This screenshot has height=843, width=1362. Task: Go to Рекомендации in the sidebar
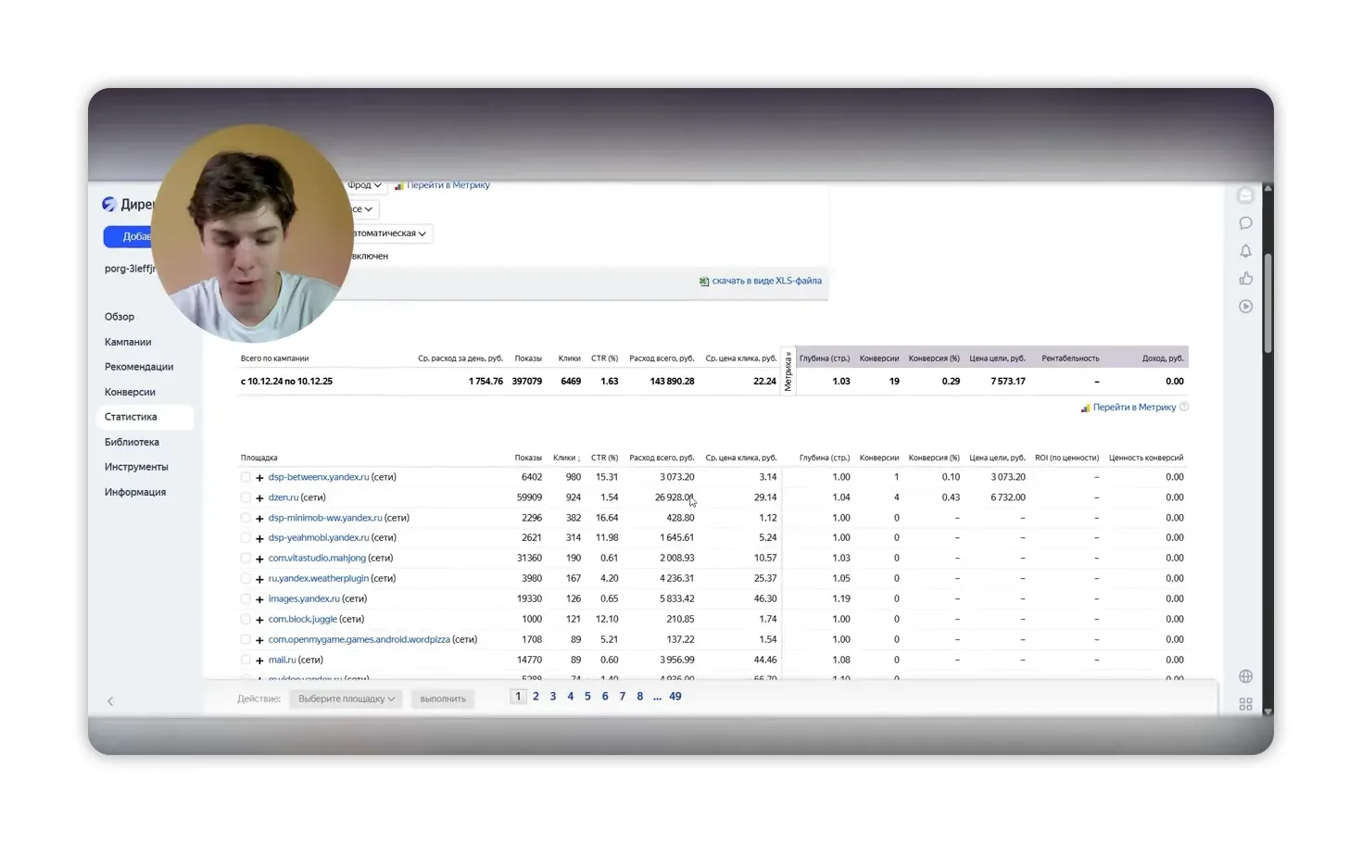click(x=139, y=367)
